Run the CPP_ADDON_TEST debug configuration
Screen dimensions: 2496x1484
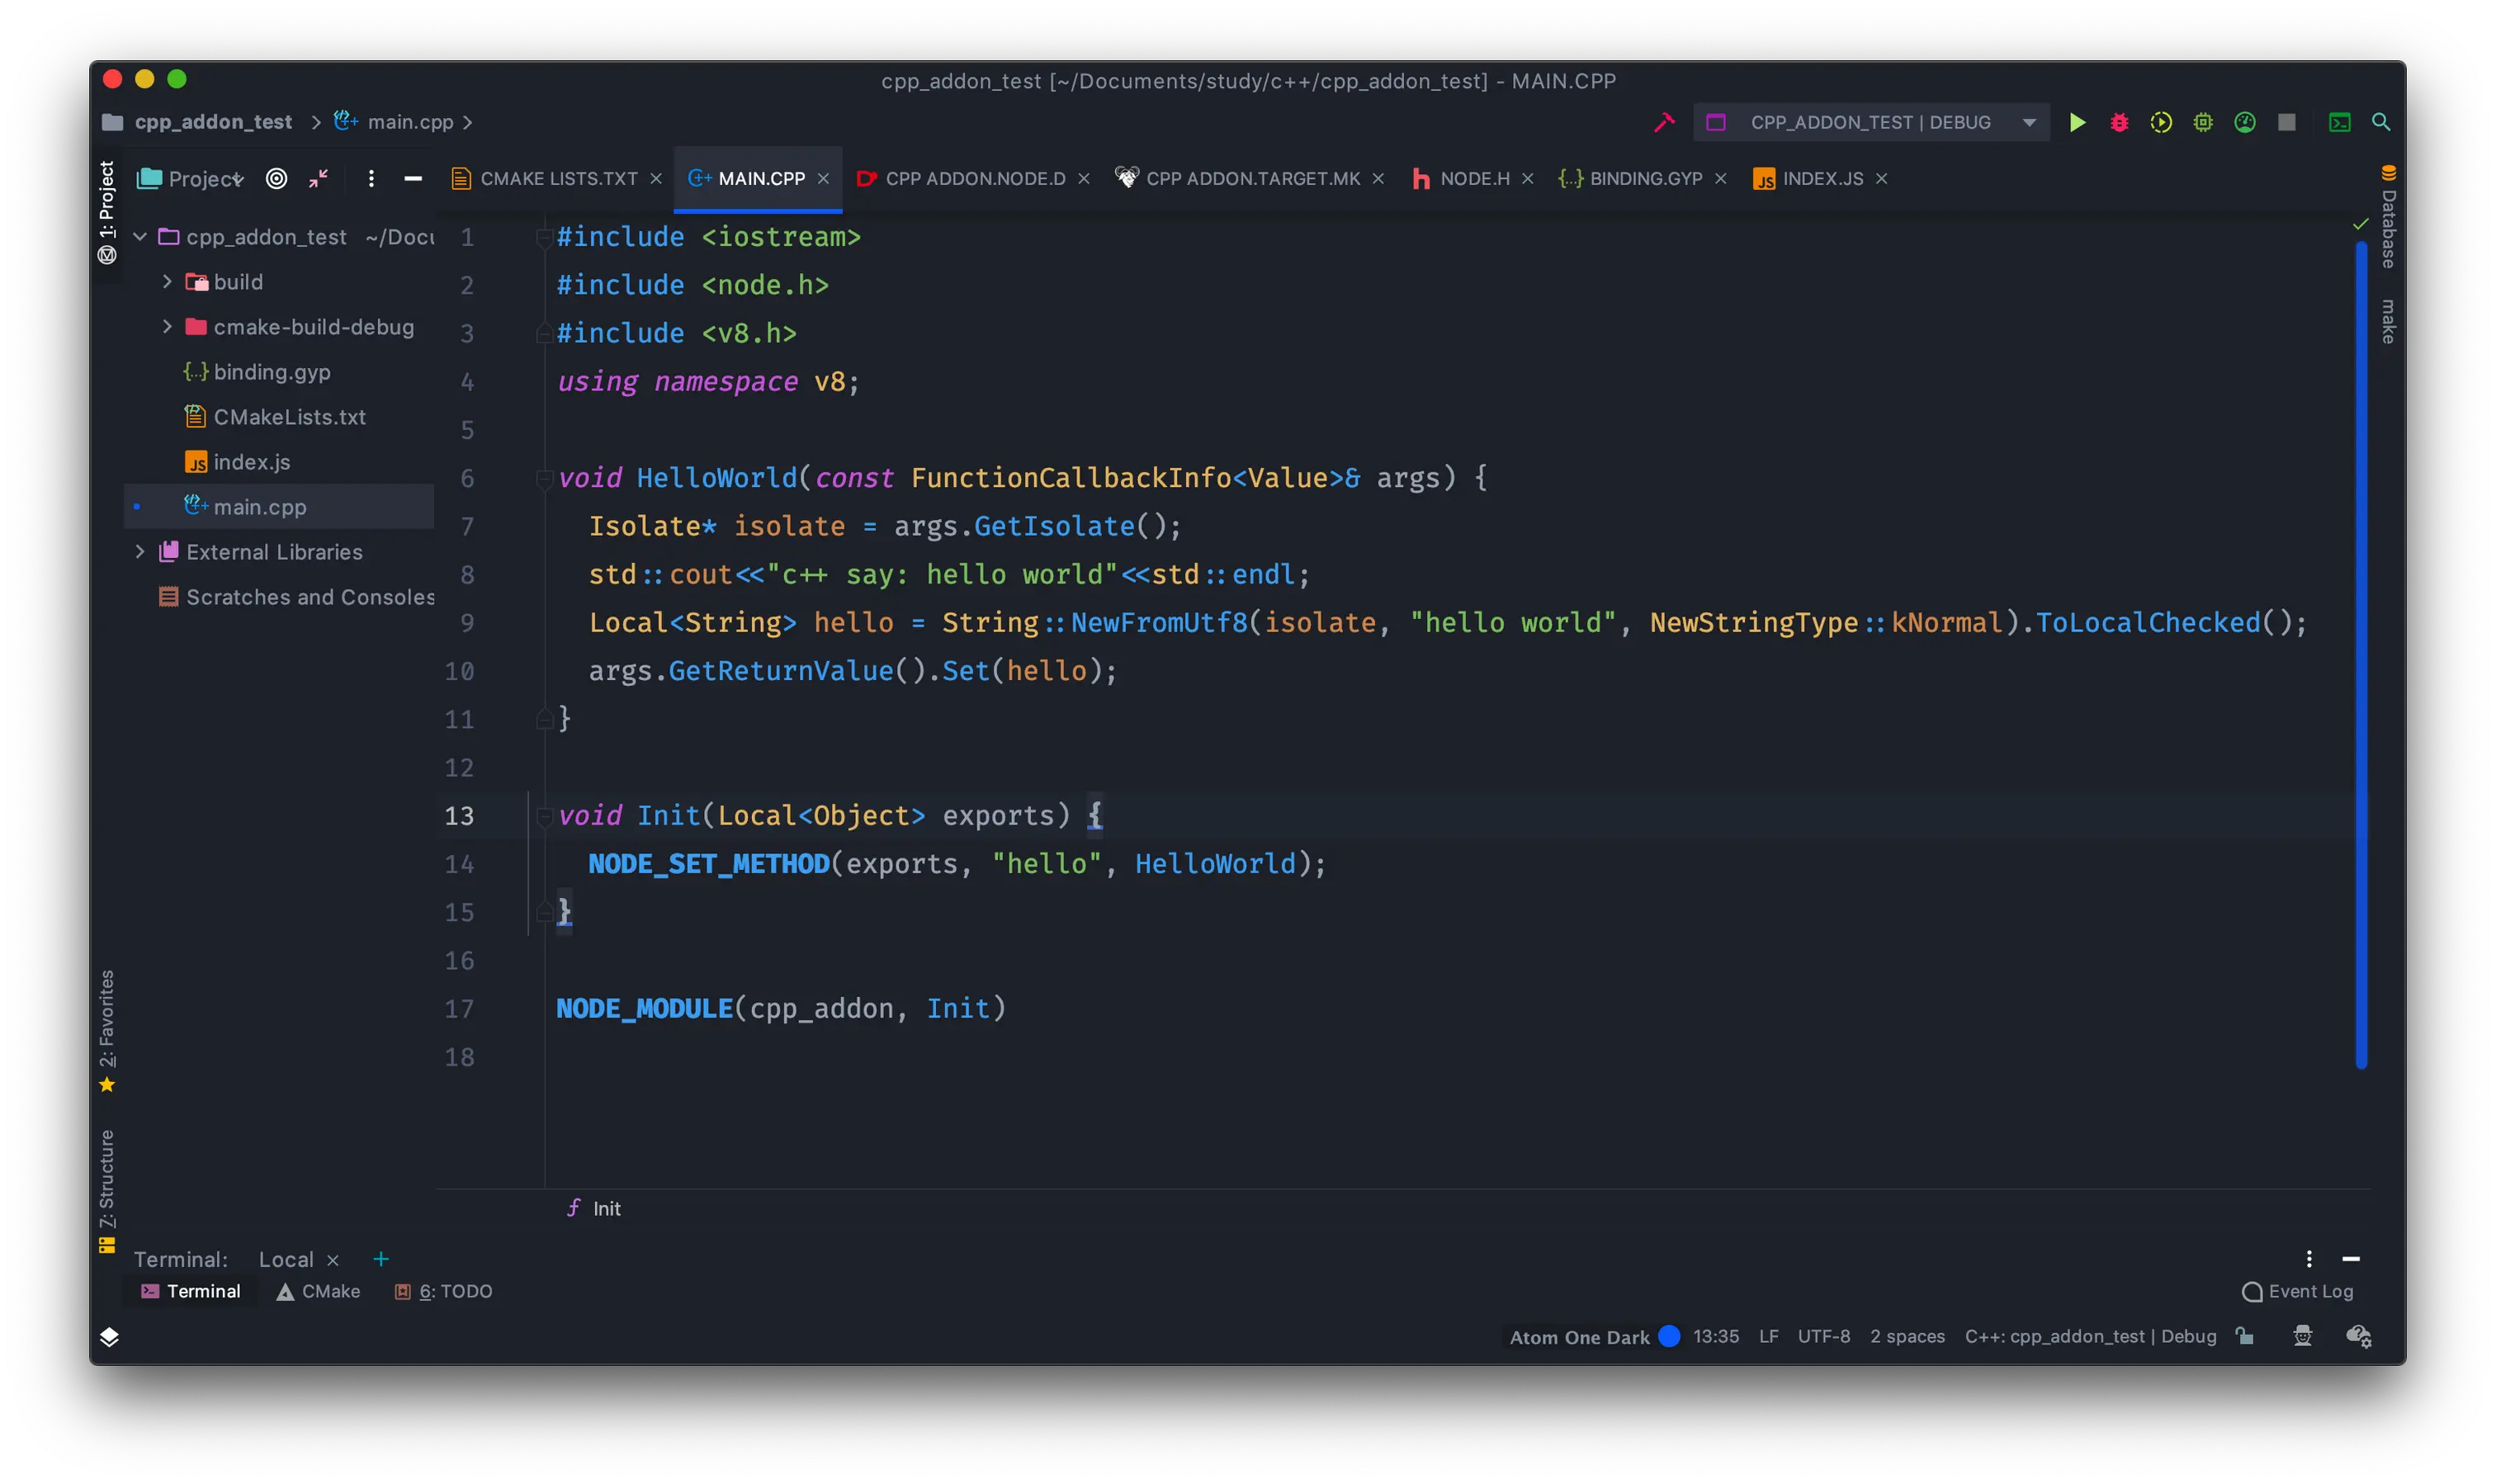coord(2077,122)
